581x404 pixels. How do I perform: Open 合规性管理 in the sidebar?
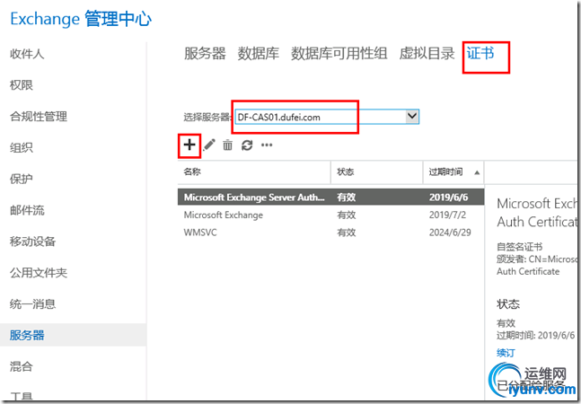pos(39,117)
